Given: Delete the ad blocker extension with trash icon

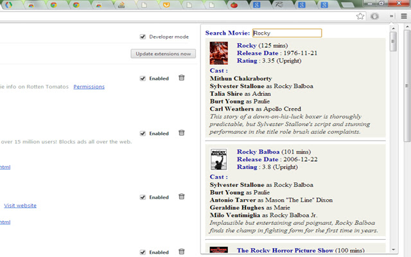Looking at the screenshot, I should tap(181, 133).
